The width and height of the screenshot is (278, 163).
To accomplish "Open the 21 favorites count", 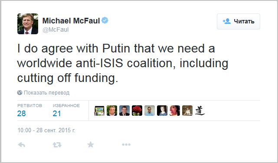I will tap(57, 114).
